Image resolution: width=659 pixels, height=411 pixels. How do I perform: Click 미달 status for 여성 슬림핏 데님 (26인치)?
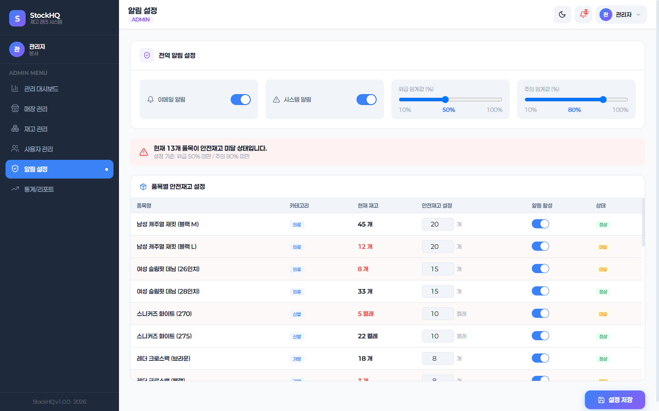tap(603, 269)
